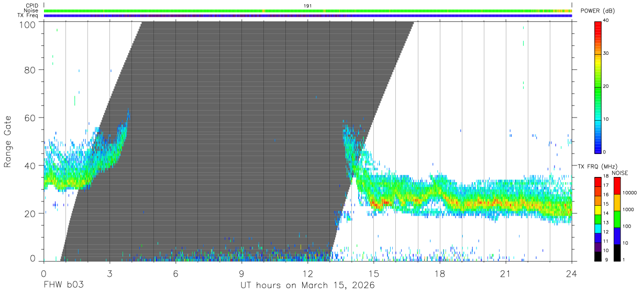Click the 10000 label on the noise legend

pos(629,193)
